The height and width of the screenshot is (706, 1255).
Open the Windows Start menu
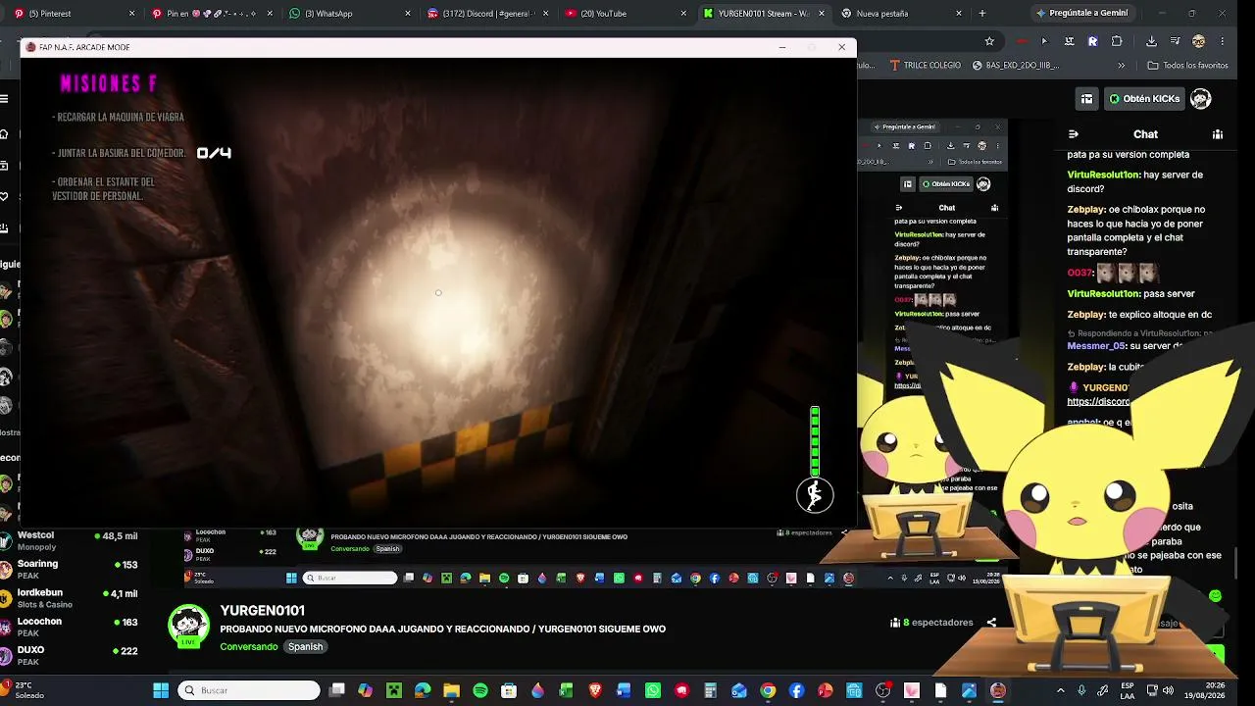pos(161,690)
